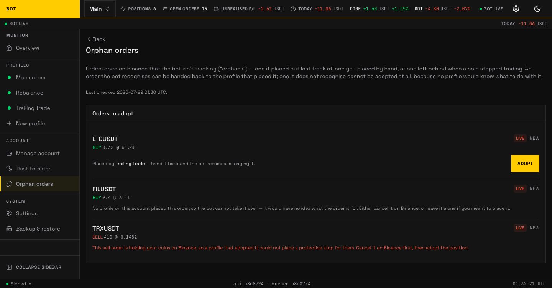Click the Unrealised P/L wallet icon
552x288 pixels.
[x=216, y=9]
